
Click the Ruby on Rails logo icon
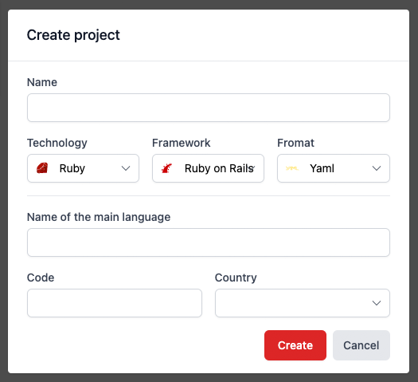coord(167,168)
